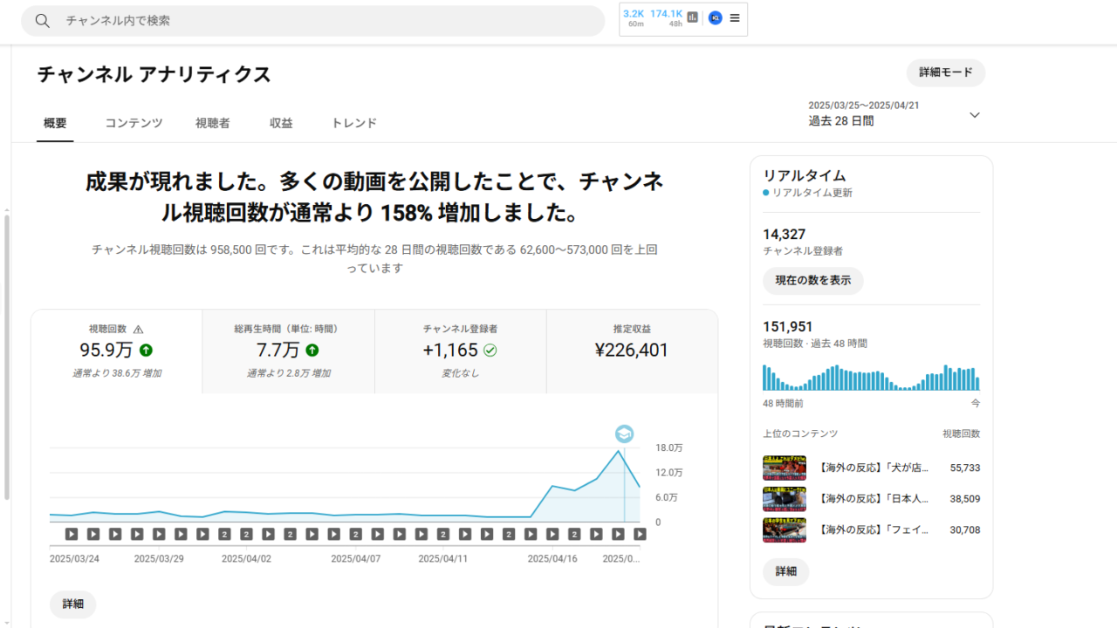Click 詳細 button in the realtime panel
The height and width of the screenshot is (628, 1117).
(x=786, y=571)
